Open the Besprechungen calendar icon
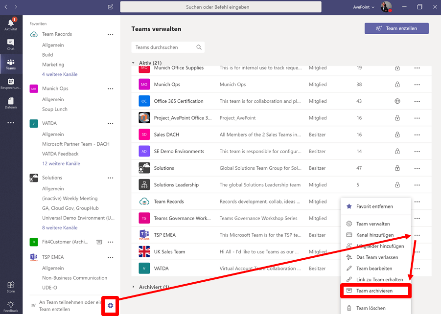Image resolution: width=441 pixels, height=316 pixels. point(11,84)
